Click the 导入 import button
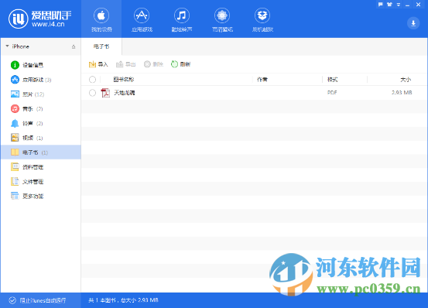 [x=98, y=64]
